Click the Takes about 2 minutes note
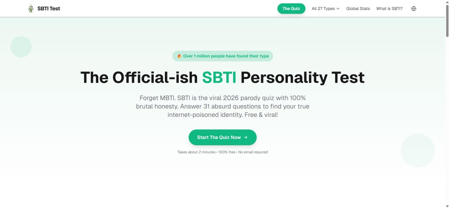Screen dimensions: 449x208 click(222, 152)
